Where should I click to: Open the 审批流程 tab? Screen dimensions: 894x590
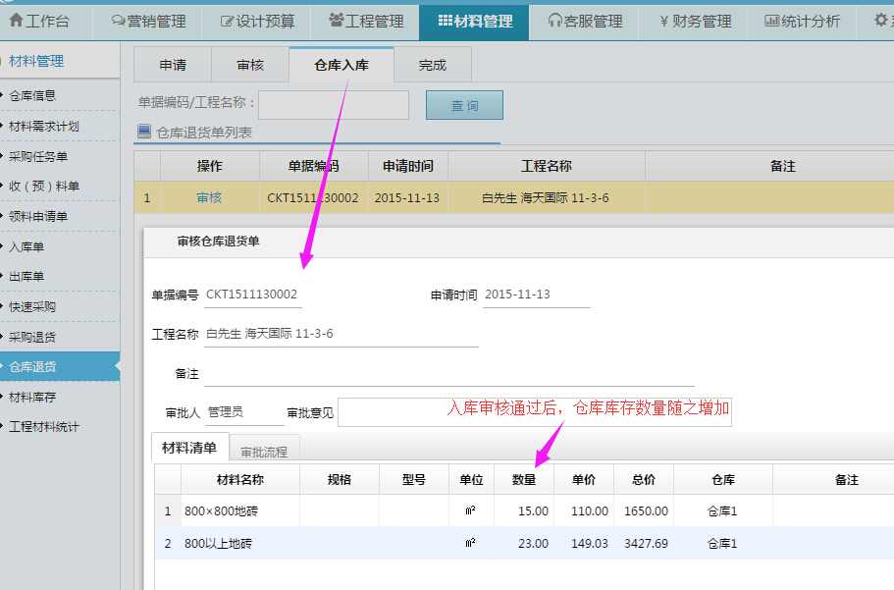[265, 449]
